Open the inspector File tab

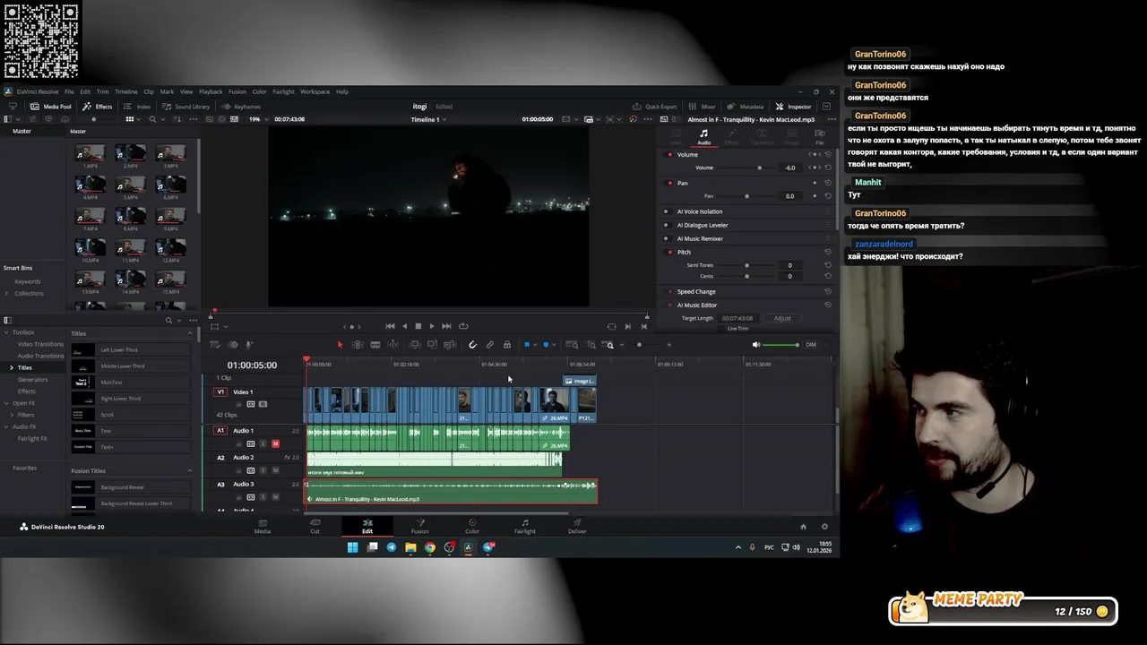(x=819, y=137)
